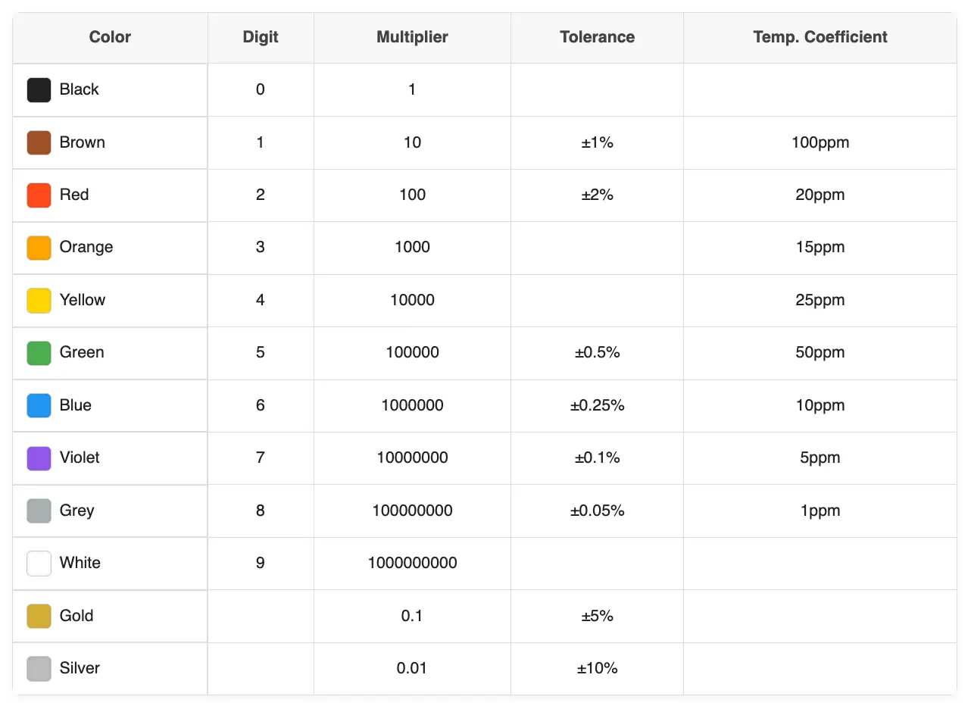Select the Yellow color swatch
This screenshot has width=971, height=709.
click(39, 301)
